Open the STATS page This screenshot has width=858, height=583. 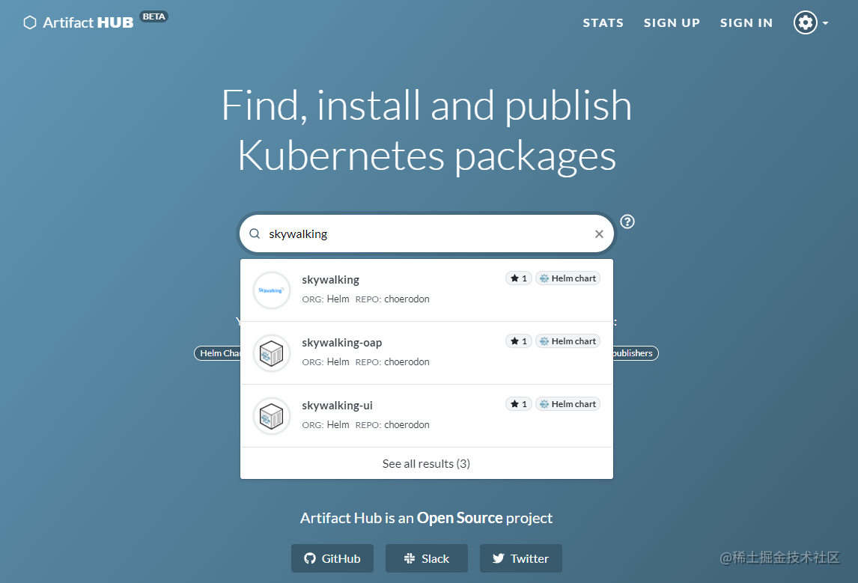tap(603, 23)
